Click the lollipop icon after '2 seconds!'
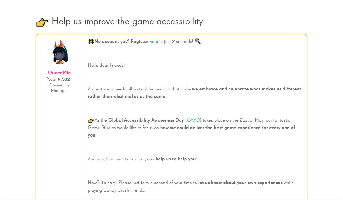The image size is (343, 200). click(198, 41)
